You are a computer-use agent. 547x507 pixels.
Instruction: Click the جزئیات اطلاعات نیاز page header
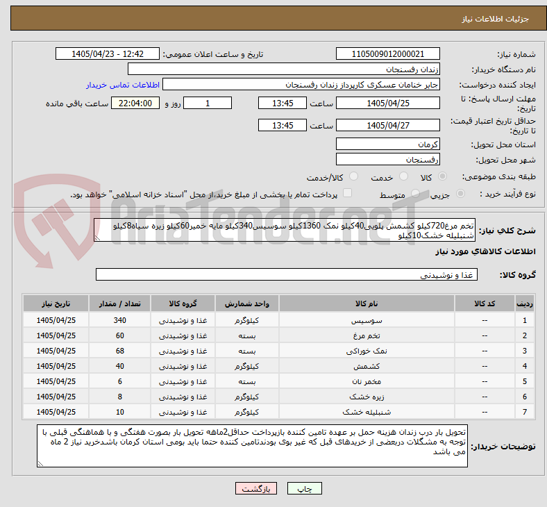click(x=495, y=19)
